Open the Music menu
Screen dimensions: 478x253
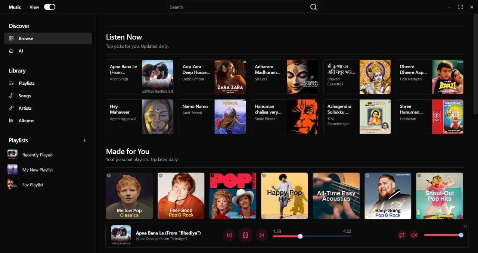click(14, 7)
